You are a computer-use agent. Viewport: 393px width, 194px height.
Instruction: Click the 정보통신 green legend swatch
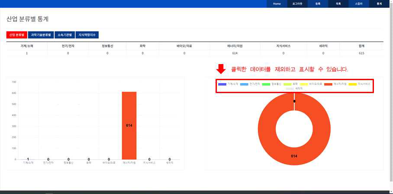266,84
